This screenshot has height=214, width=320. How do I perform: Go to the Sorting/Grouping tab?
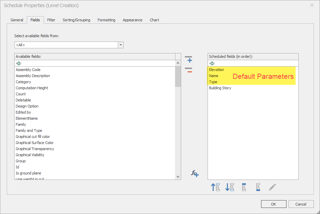(76, 20)
